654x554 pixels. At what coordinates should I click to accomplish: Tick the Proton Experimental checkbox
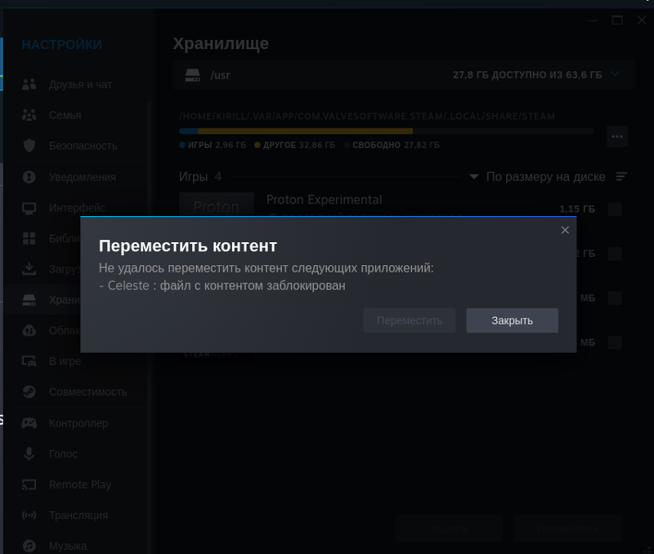click(x=615, y=209)
